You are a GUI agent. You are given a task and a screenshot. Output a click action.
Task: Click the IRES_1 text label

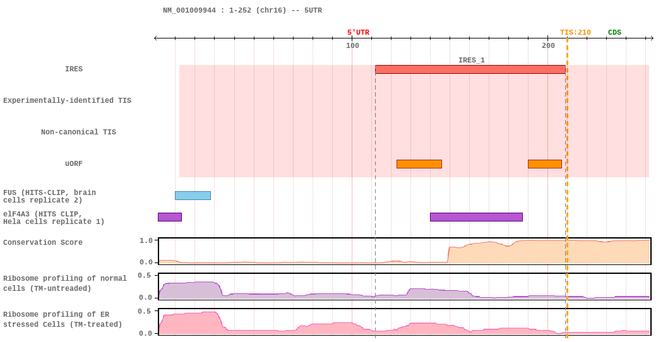[x=472, y=60]
